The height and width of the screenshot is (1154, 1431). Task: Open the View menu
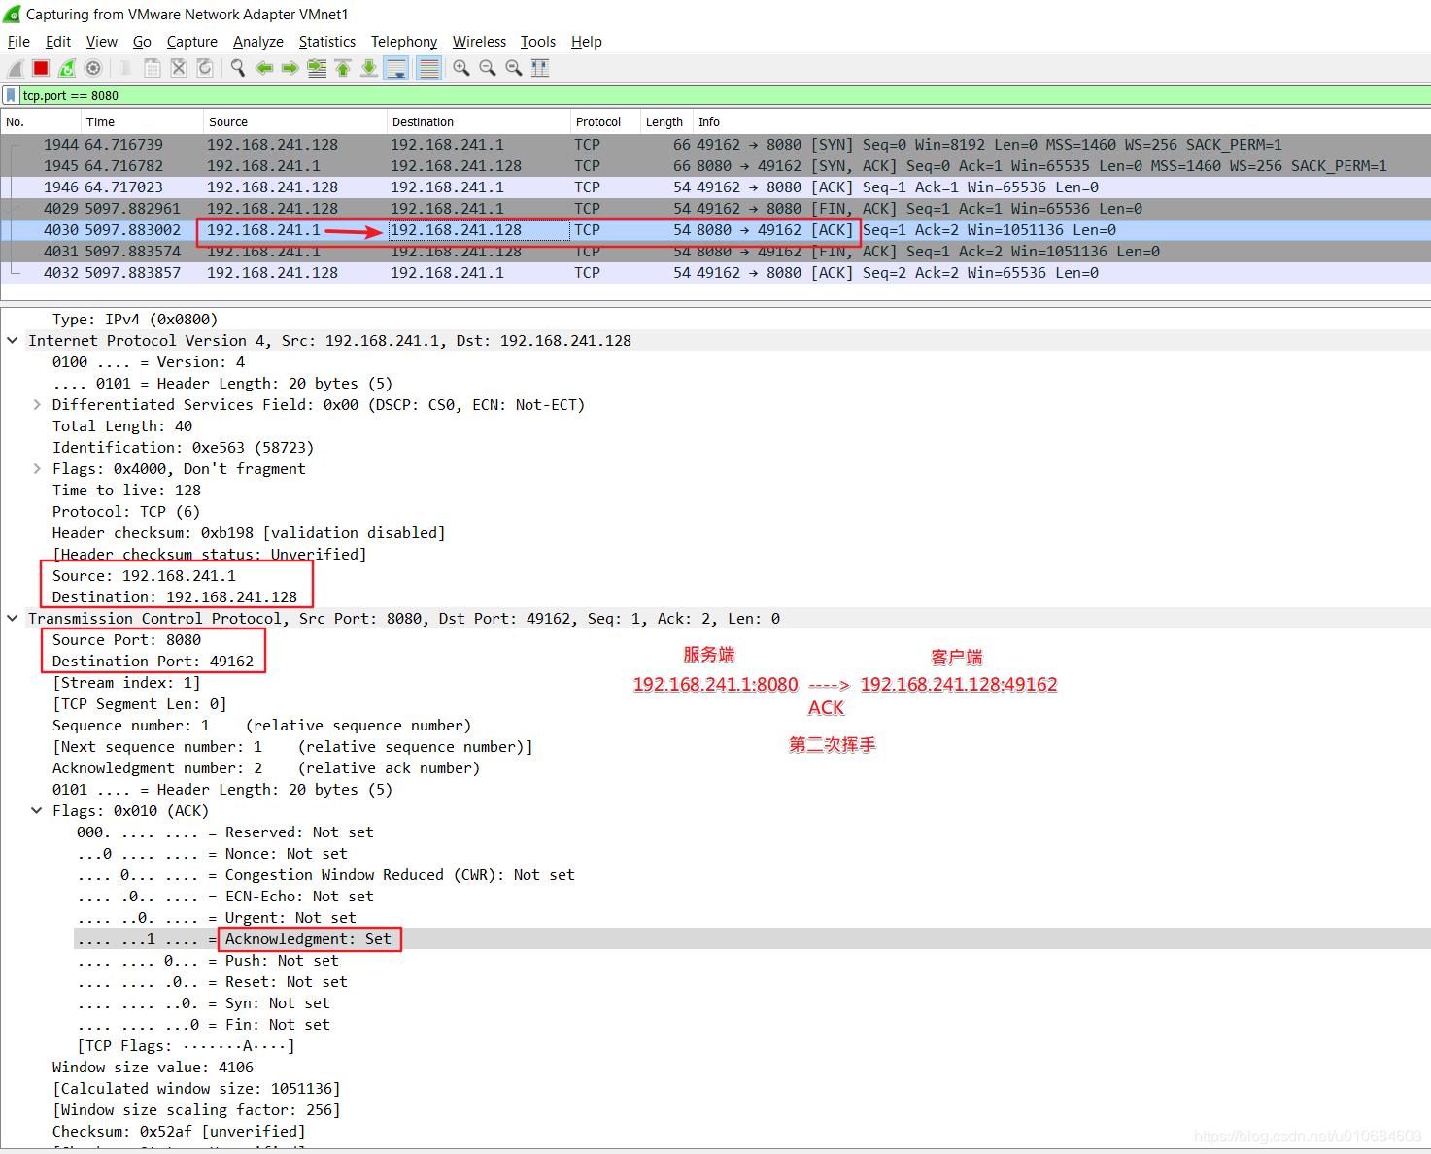pyautogui.click(x=101, y=42)
